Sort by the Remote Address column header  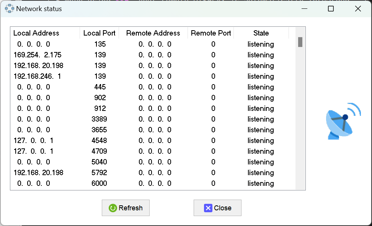(153, 33)
